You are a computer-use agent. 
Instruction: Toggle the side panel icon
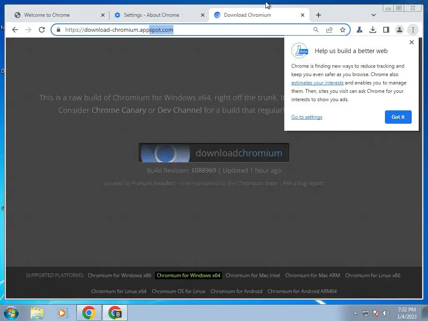(x=386, y=30)
